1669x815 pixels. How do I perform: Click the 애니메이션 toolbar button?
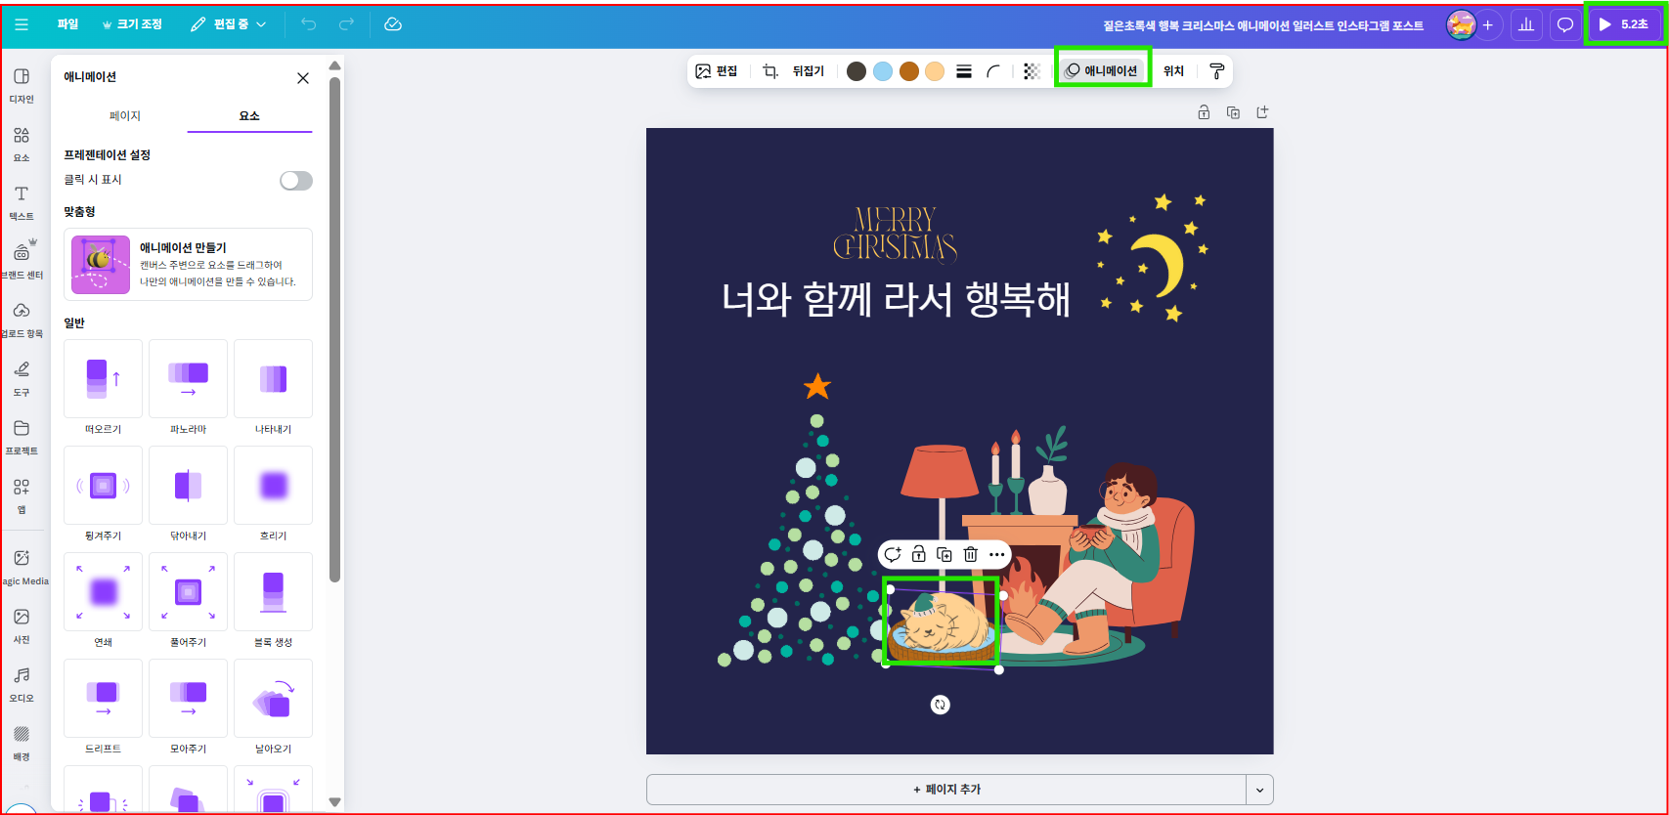coord(1102,70)
